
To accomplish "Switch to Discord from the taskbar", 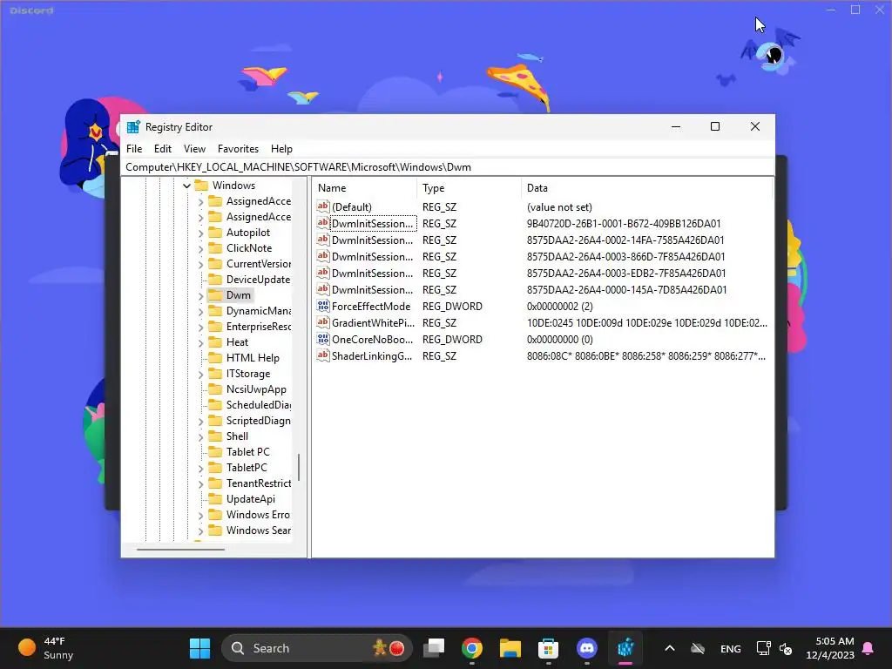I will [x=587, y=648].
